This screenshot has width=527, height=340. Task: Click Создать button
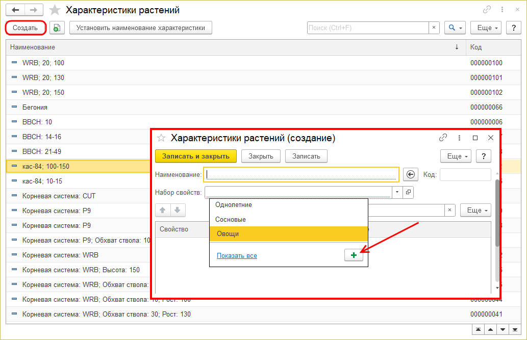pyautogui.click(x=25, y=28)
